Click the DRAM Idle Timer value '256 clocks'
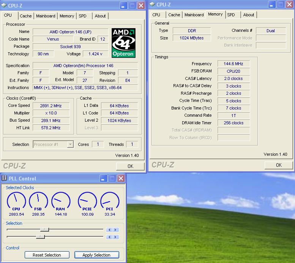Viewport: 295px width, 263px height. pyautogui.click(x=233, y=123)
